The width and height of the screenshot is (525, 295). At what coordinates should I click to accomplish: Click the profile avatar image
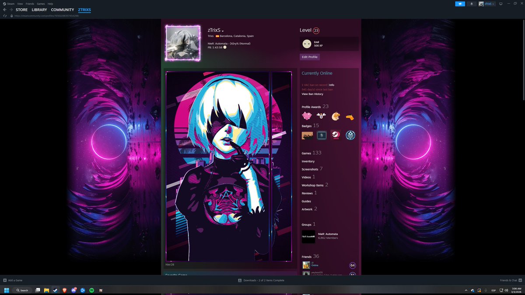click(182, 43)
